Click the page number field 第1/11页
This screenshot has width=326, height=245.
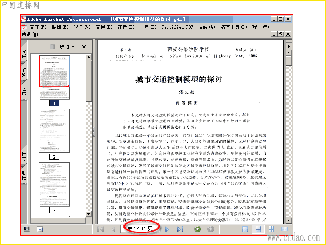(x=140, y=229)
